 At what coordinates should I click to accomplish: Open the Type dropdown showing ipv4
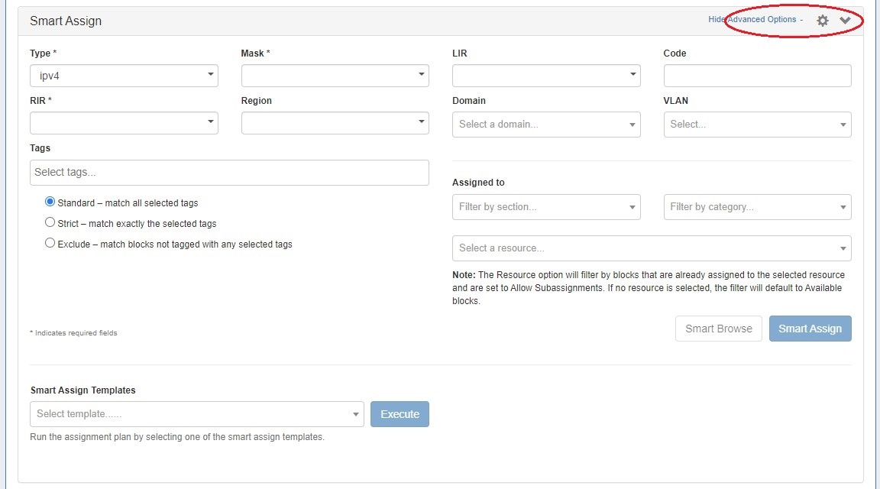(124, 76)
